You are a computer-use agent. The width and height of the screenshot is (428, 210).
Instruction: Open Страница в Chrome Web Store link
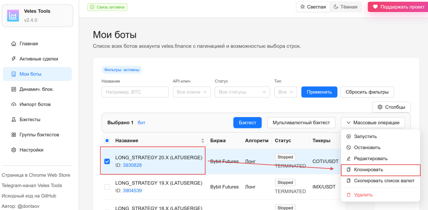tap(36, 175)
